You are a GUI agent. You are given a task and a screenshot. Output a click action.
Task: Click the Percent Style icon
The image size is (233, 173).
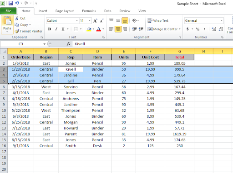(x=198, y=29)
